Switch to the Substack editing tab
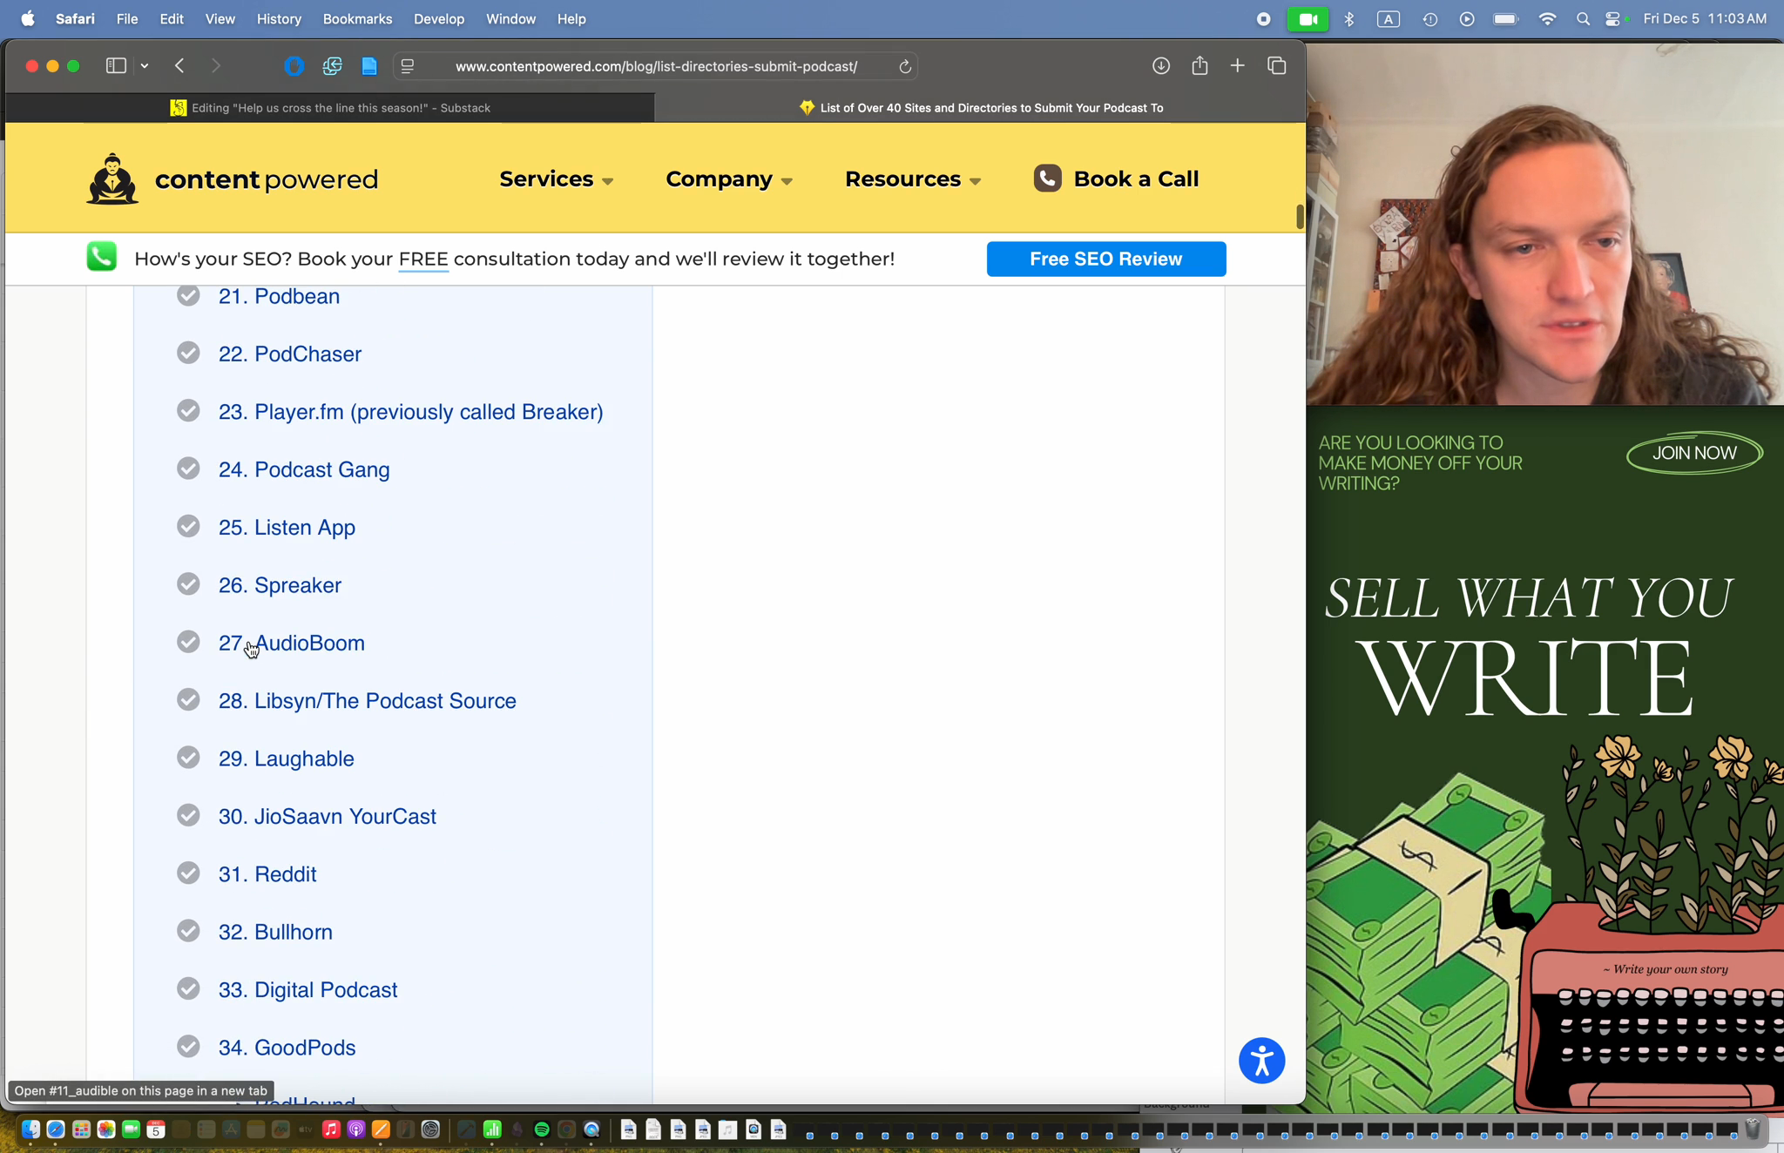 click(x=330, y=108)
